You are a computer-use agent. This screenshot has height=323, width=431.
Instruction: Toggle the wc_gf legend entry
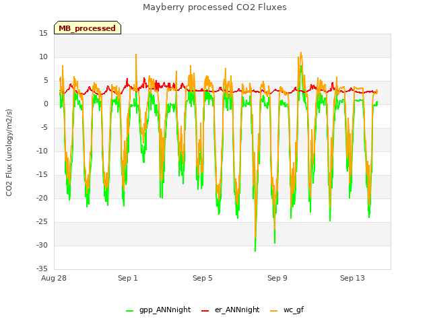pos(287,310)
